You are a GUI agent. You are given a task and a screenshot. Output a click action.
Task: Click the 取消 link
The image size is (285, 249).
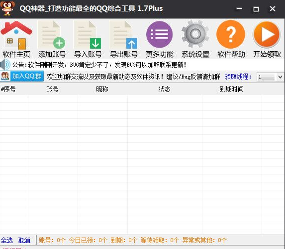(24, 240)
